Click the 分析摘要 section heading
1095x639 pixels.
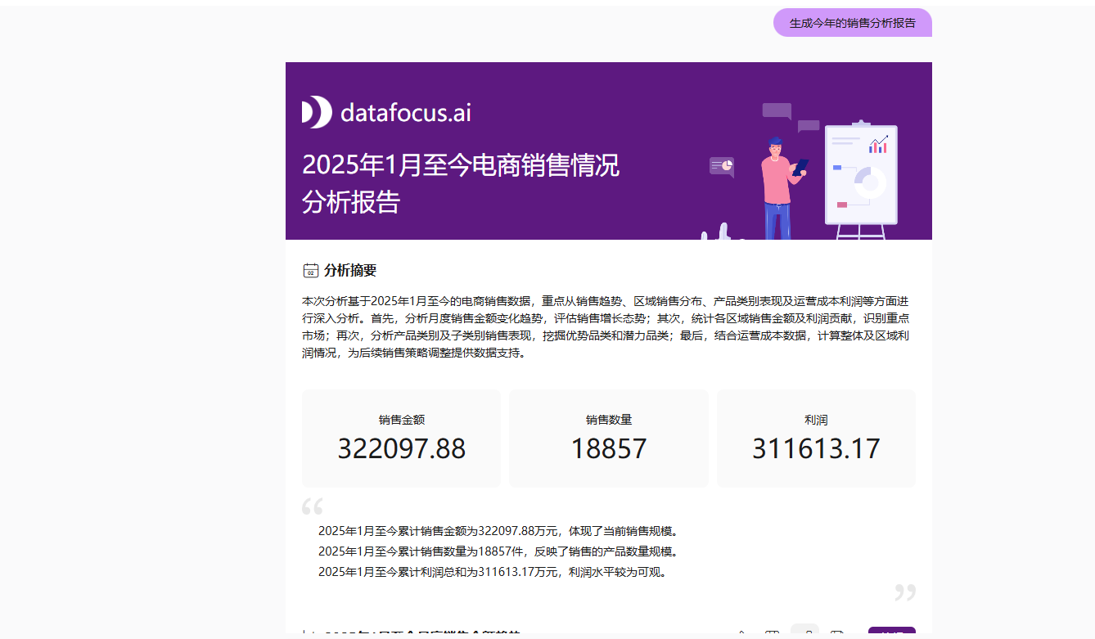(352, 270)
